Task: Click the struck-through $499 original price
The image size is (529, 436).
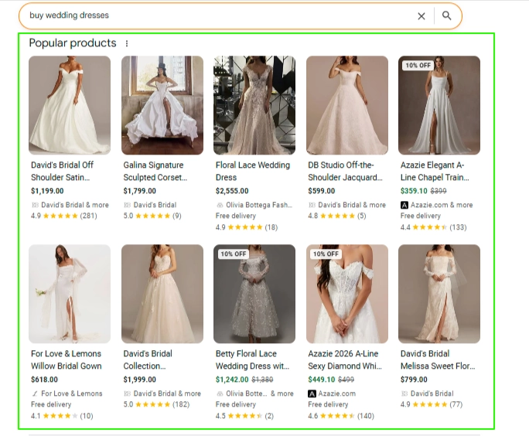Action: tap(346, 380)
